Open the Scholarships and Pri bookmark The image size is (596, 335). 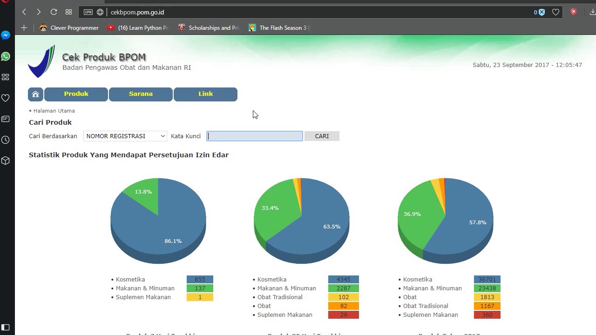click(x=208, y=28)
